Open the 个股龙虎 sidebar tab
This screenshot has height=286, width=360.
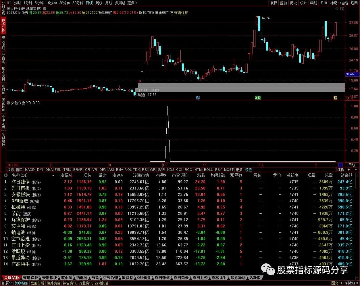click(x=3, y=122)
